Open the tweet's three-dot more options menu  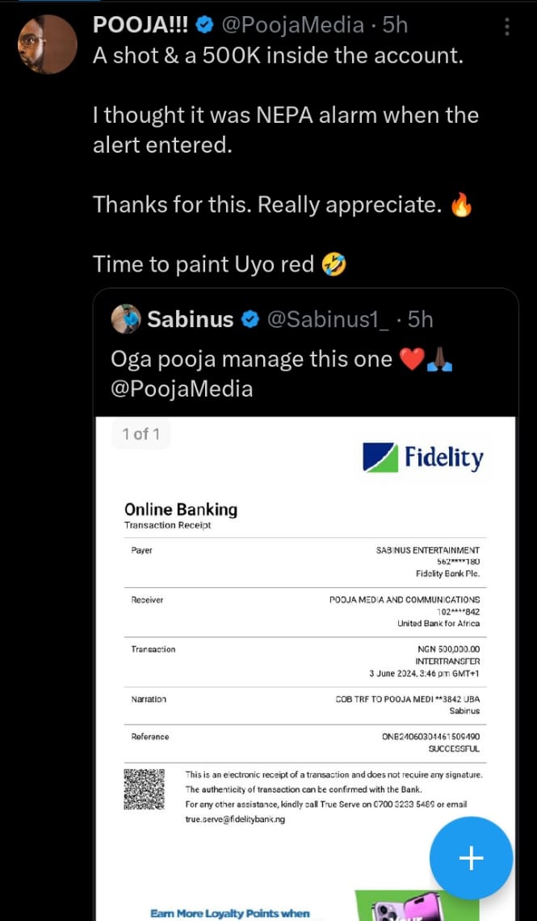coord(507,27)
